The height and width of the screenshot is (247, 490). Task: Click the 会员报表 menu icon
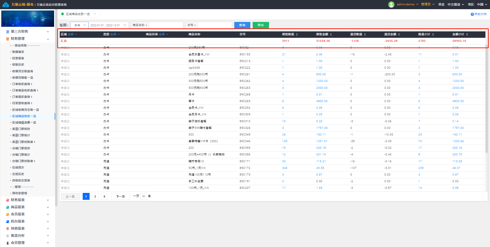(8, 214)
